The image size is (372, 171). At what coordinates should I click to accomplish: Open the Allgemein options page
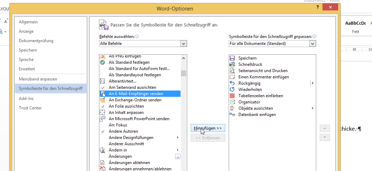[51, 22]
